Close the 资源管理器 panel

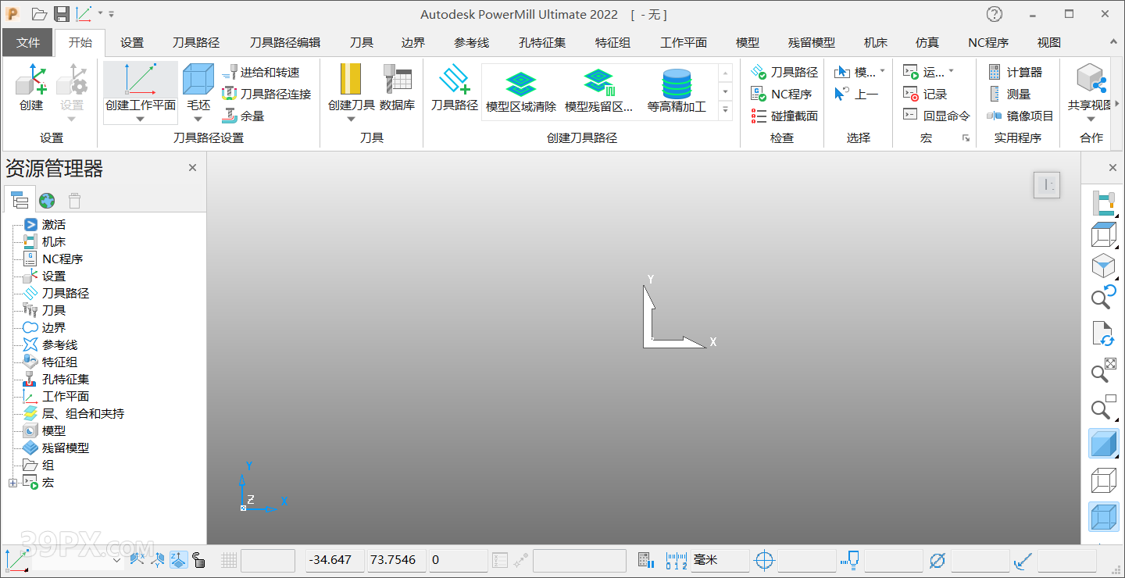pyautogui.click(x=192, y=167)
